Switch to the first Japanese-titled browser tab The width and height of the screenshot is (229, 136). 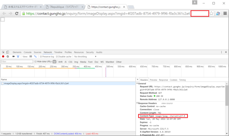pyautogui.click(x=23, y=7)
